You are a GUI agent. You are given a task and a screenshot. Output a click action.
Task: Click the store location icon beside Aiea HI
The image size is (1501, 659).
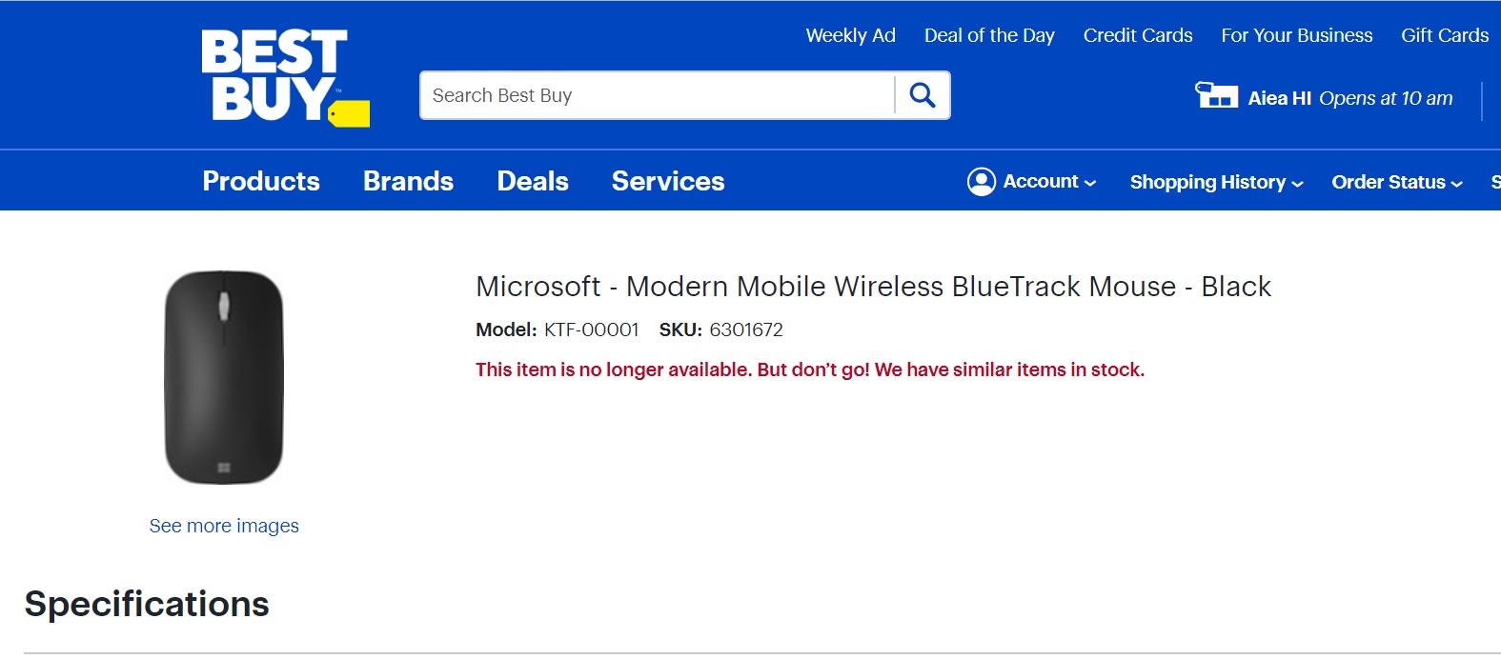tap(1217, 95)
